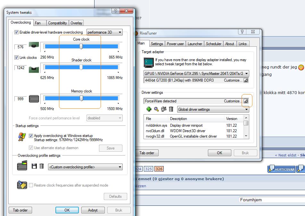Select nvlddmkm.sys in the driver file list
The image size is (305, 216).
click(156, 125)
